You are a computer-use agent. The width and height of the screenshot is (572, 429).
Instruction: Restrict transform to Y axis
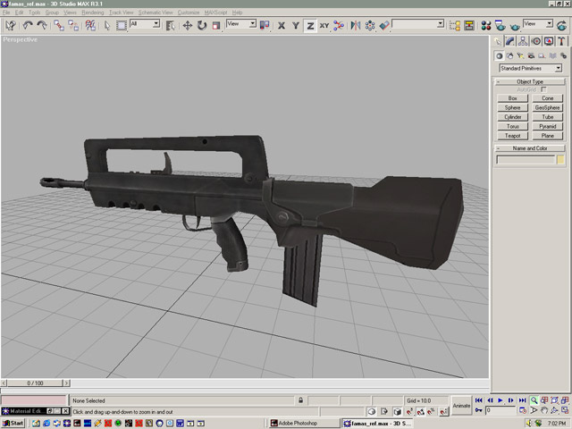[x=296, y=26]
